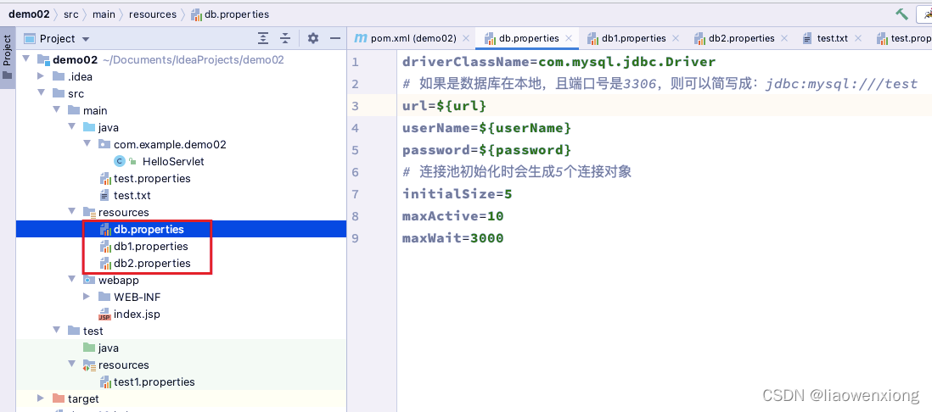Hide the Project panel with minus icon
Viewport: 932px width, 412px height.
335,39
